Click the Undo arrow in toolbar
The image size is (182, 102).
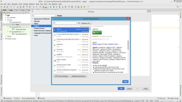click(11, 7)
